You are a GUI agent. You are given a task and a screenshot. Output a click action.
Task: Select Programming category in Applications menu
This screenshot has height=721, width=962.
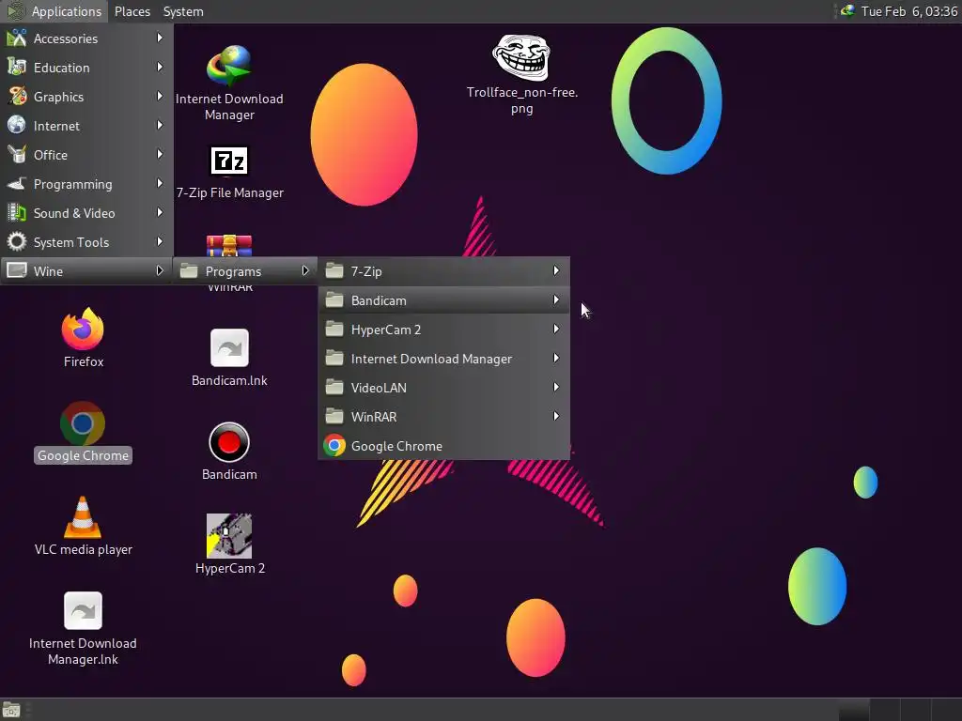[x=86, y=184]
